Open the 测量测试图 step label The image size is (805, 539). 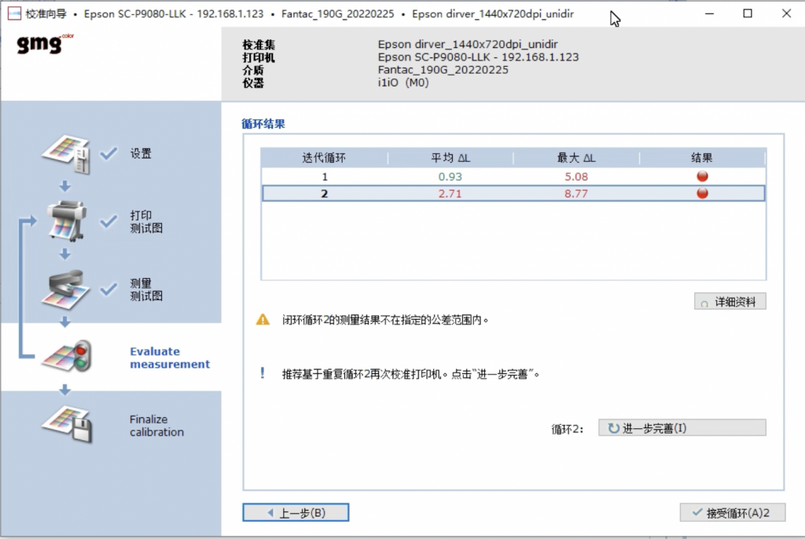pyautogui.click(x=146, y=289)
